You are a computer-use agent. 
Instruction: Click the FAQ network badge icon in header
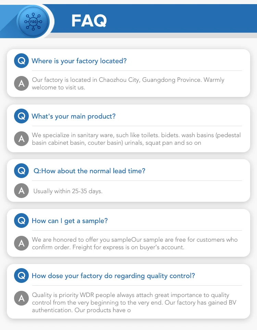[33, 21]
